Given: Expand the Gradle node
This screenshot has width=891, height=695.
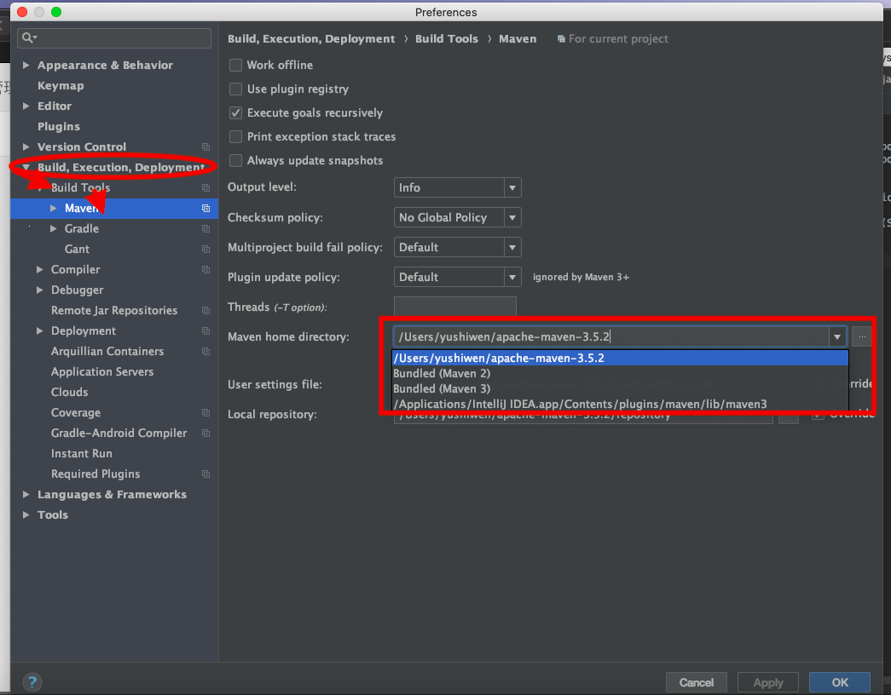Looking at the screenshot, I should pos(53,229).
